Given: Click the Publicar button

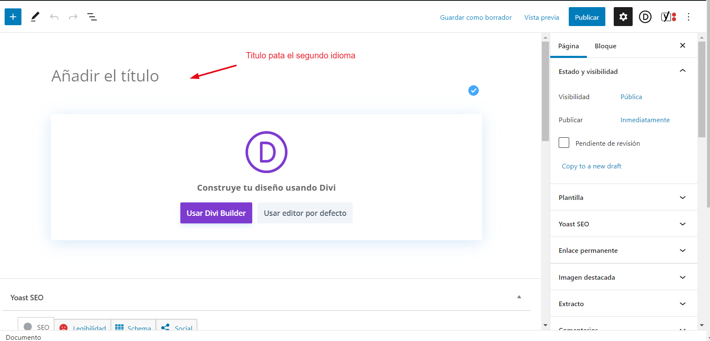Looking at the screenshot, I should click(x=587, y=17).
